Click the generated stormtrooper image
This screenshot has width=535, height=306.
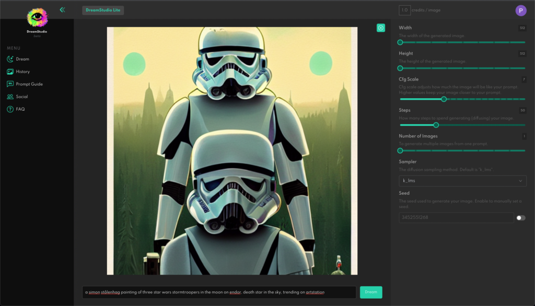point(232,151)
